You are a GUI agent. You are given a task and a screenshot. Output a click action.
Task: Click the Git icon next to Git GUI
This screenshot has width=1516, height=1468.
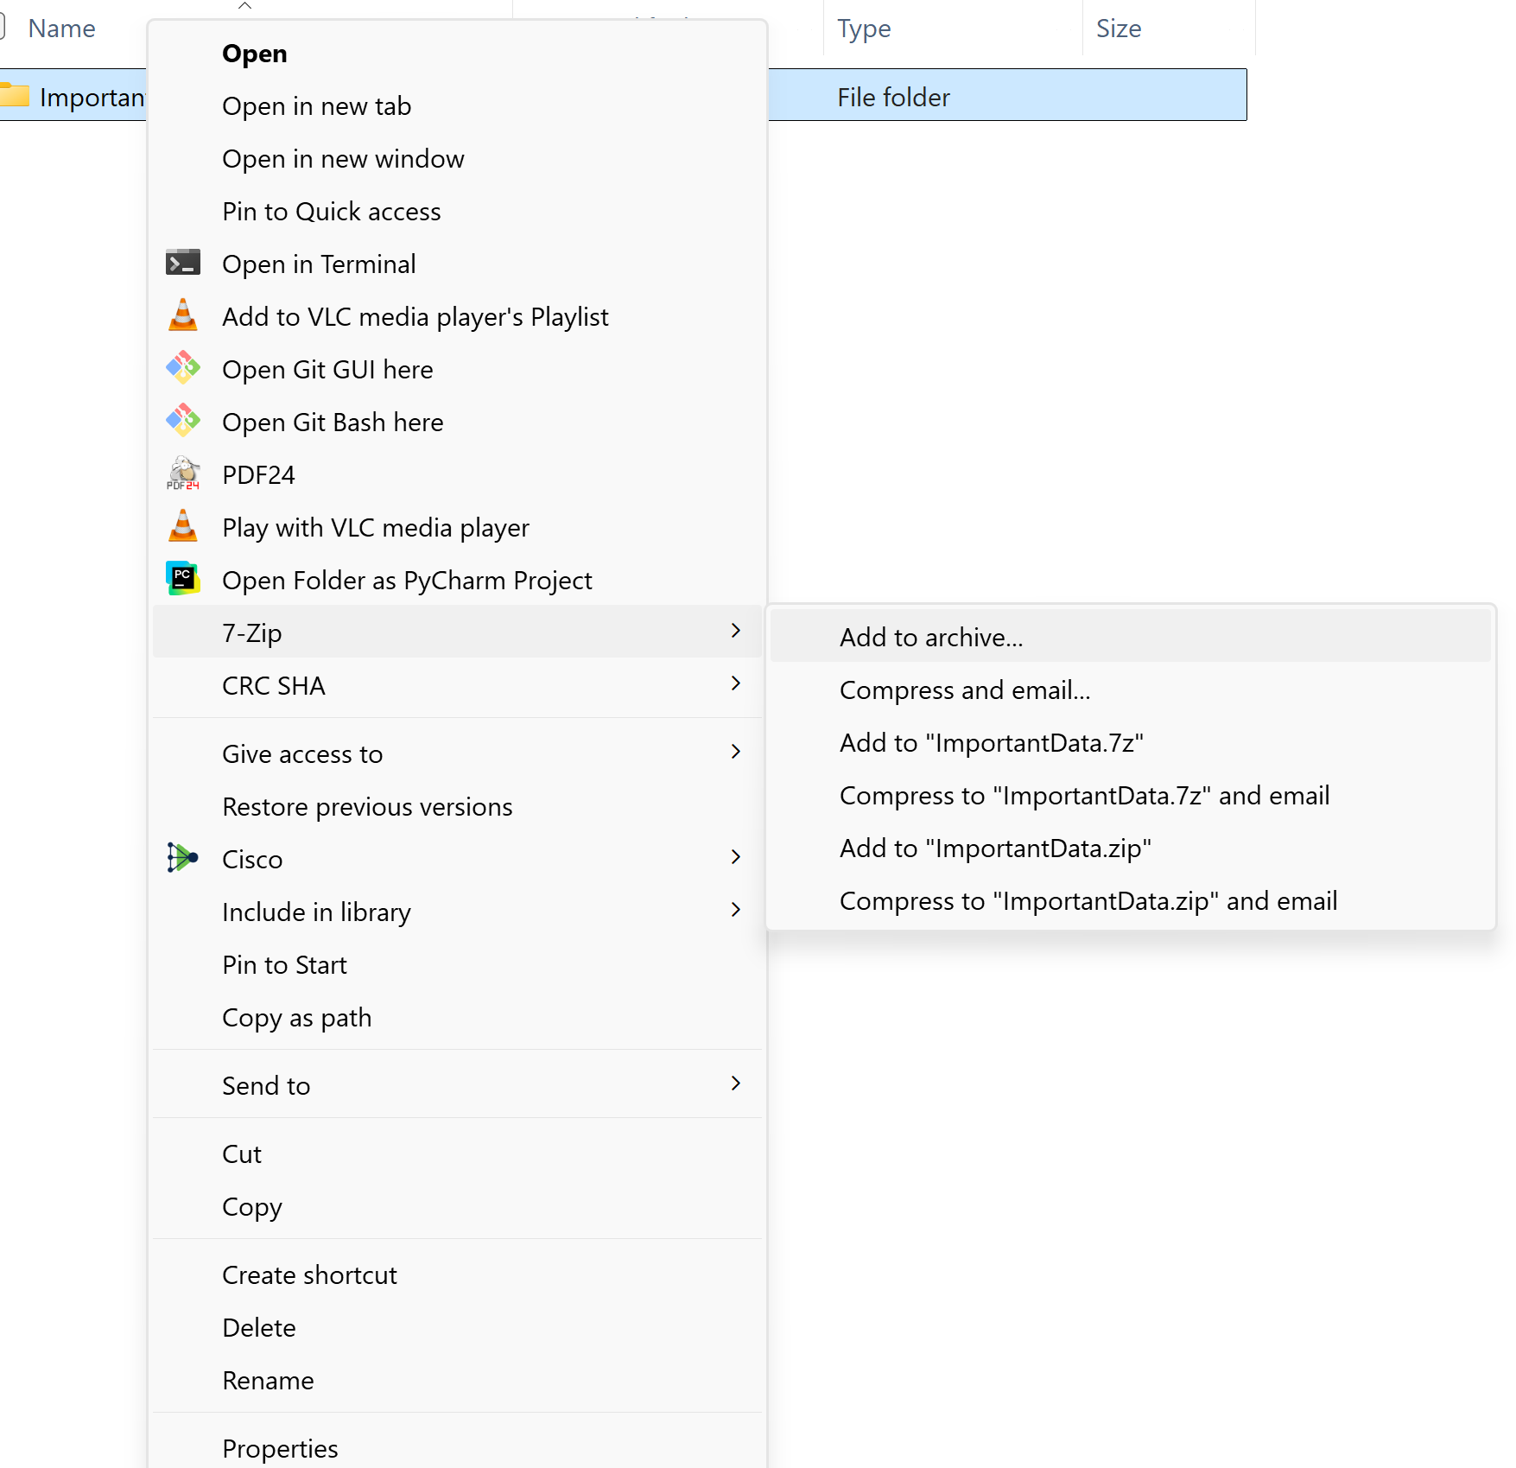182,369
